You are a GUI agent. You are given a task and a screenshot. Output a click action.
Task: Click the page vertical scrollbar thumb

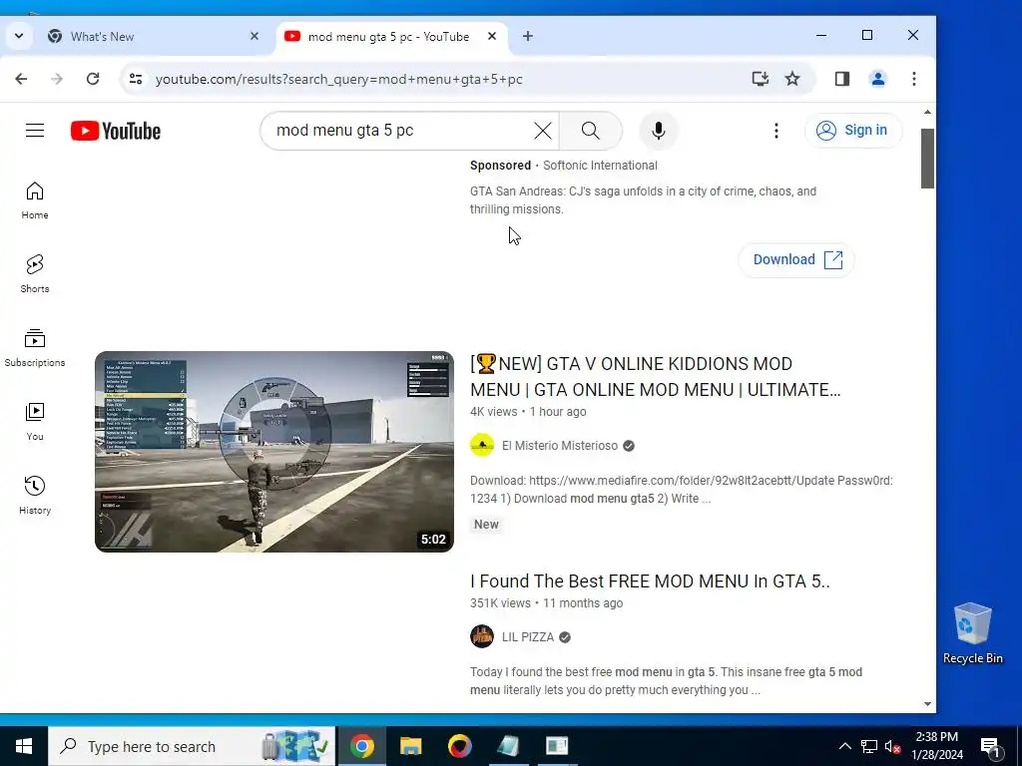[927, 159]
